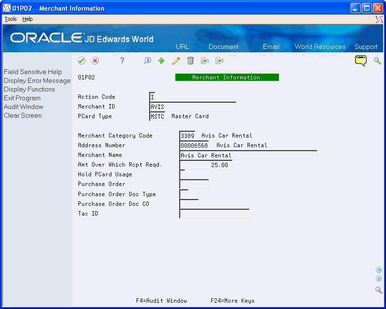Click the Merchant Category Code field
Screen dimensions: 386x309
click(187, 136)
